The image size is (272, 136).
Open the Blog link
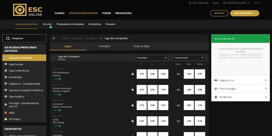pyautogui.click(x=216, y=3)
